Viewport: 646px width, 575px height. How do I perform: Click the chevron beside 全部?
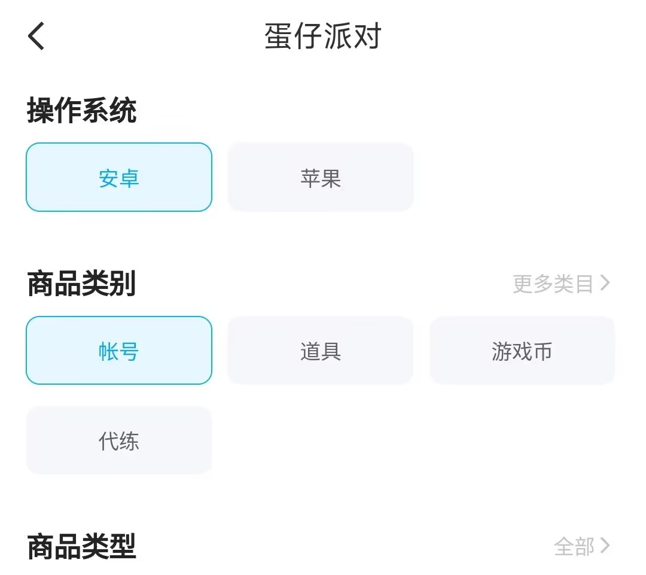tap(605, 546)
